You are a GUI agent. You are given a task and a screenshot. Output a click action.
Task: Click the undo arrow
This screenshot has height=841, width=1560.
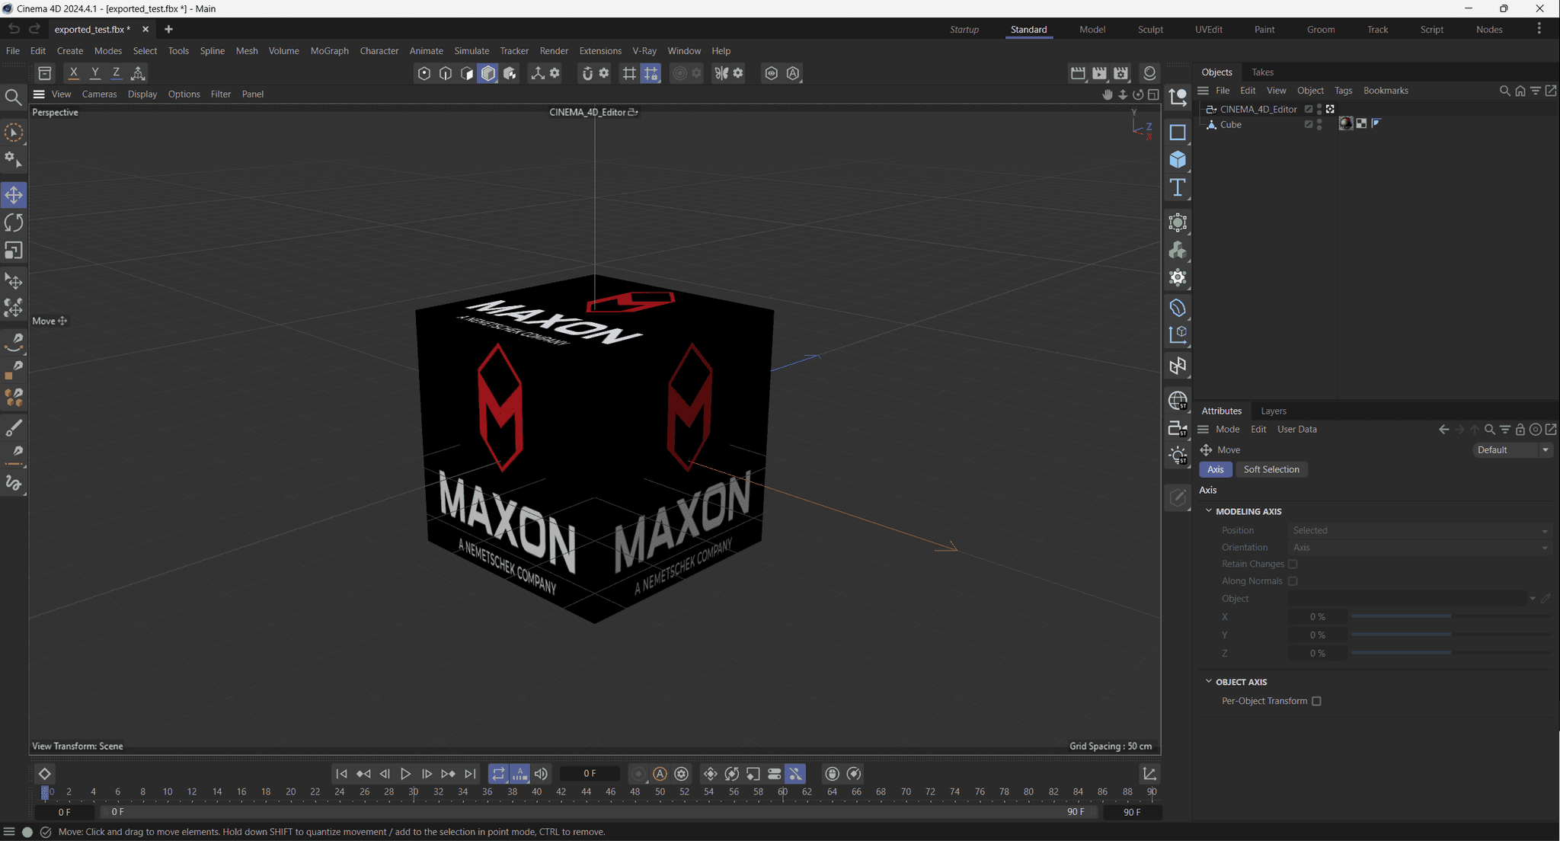[x=14, y=29]
